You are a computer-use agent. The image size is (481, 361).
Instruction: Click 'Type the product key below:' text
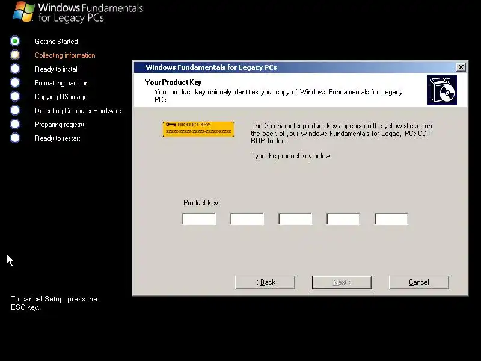pos(291,156)
